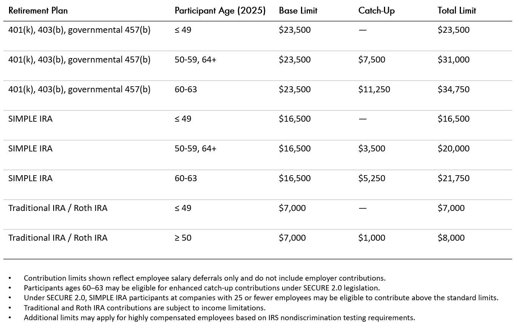Select the footnote about ages 60–63 catch-up
The width and height of the screenshot is (519, 330).
point(201,288)
